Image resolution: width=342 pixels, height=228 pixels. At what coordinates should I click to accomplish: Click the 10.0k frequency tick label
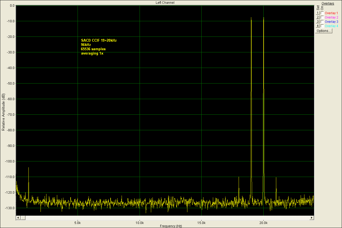click(x=140, y=223)
